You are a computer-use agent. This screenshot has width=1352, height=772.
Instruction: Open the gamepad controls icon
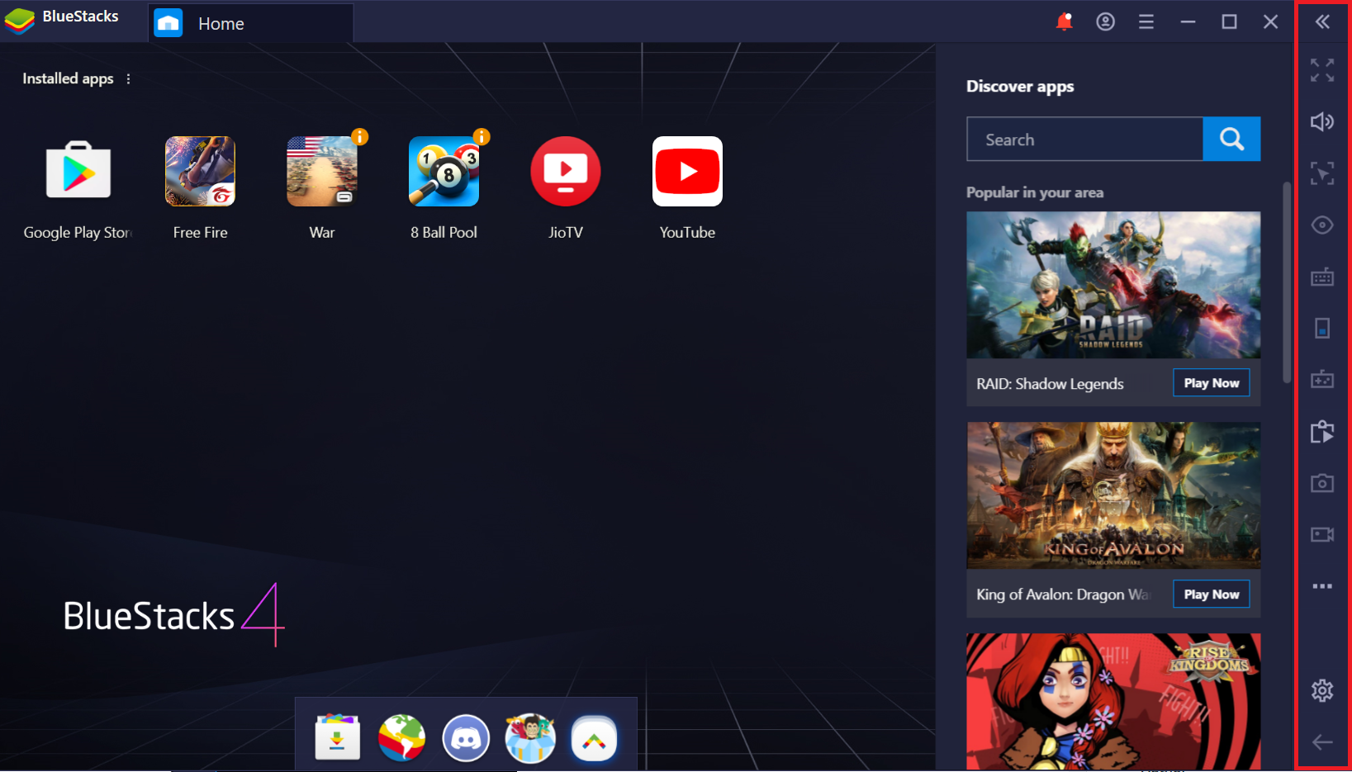point(1322,380)
